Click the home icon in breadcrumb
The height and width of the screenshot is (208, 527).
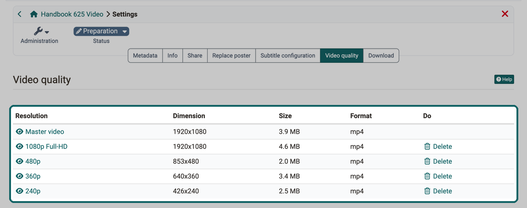[33, 14]
